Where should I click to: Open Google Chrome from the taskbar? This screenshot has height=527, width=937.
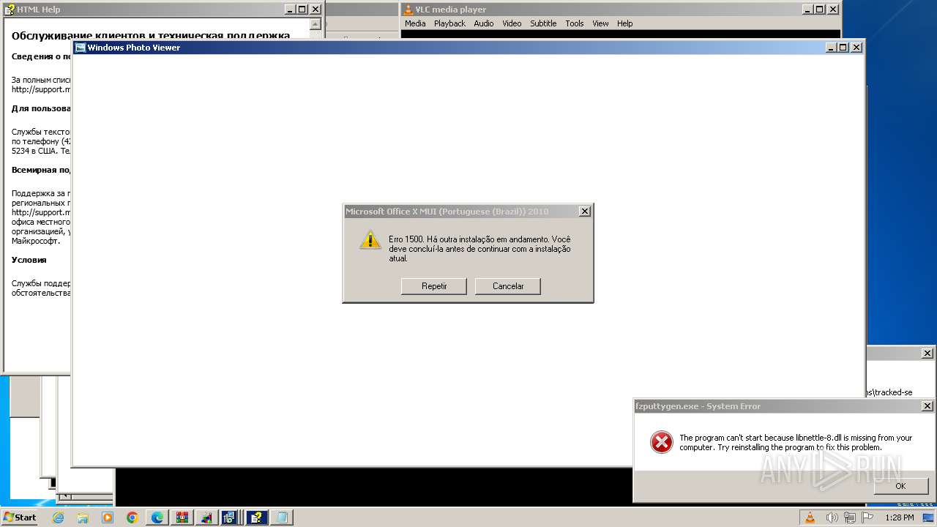click(x=132, y=517)
